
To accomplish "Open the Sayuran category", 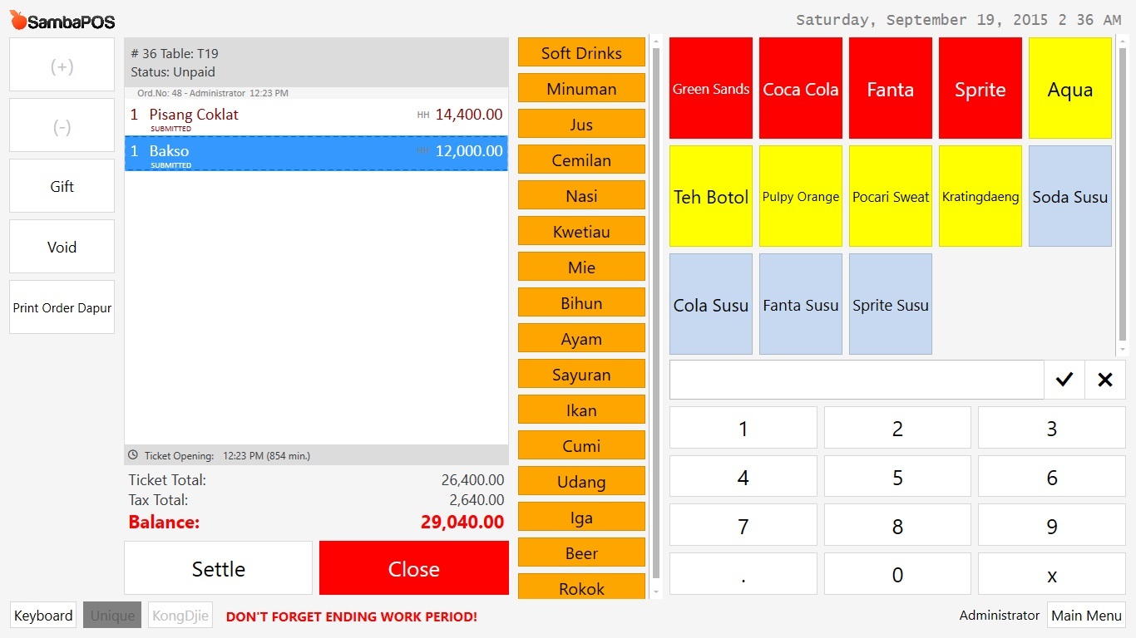I will coord(581,374).
